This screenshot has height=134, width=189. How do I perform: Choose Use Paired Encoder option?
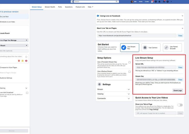(x=172, y=48)
